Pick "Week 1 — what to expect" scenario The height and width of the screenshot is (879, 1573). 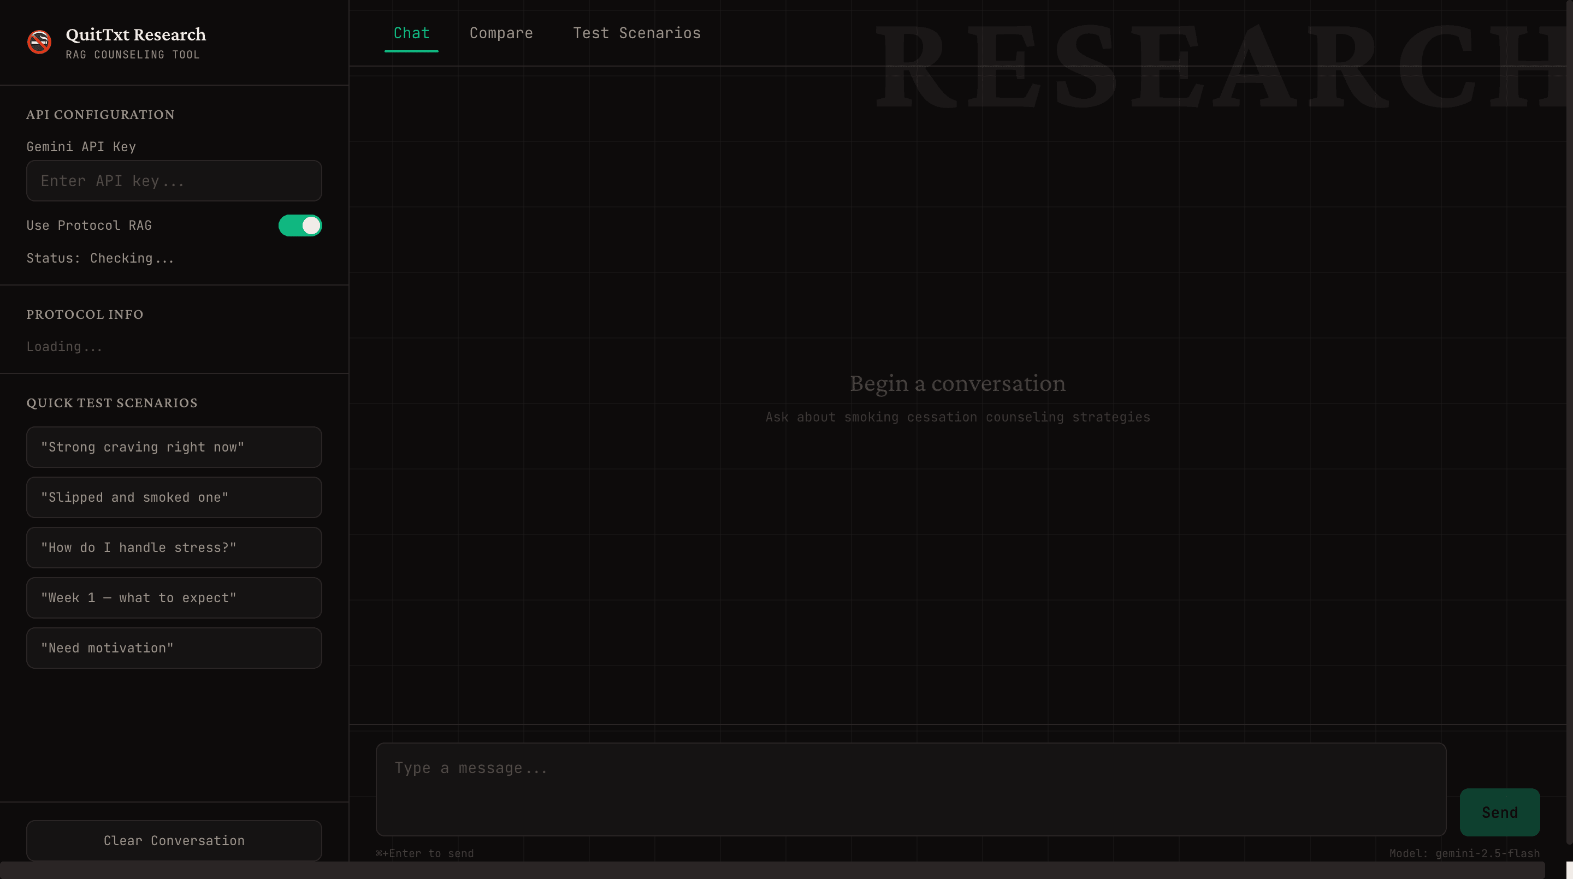click(x=174, y=598)
